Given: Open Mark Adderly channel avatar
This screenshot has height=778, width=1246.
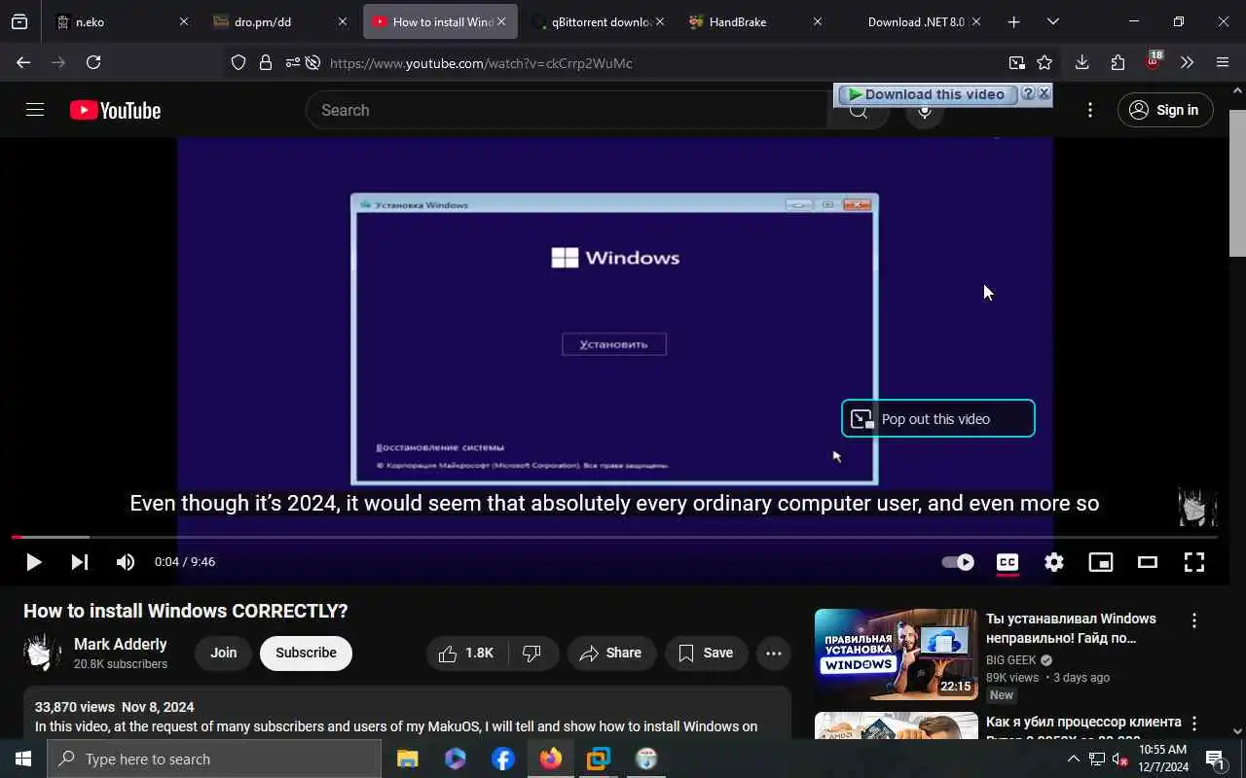Looking at the screenshot, I should [x=43, y=654].
